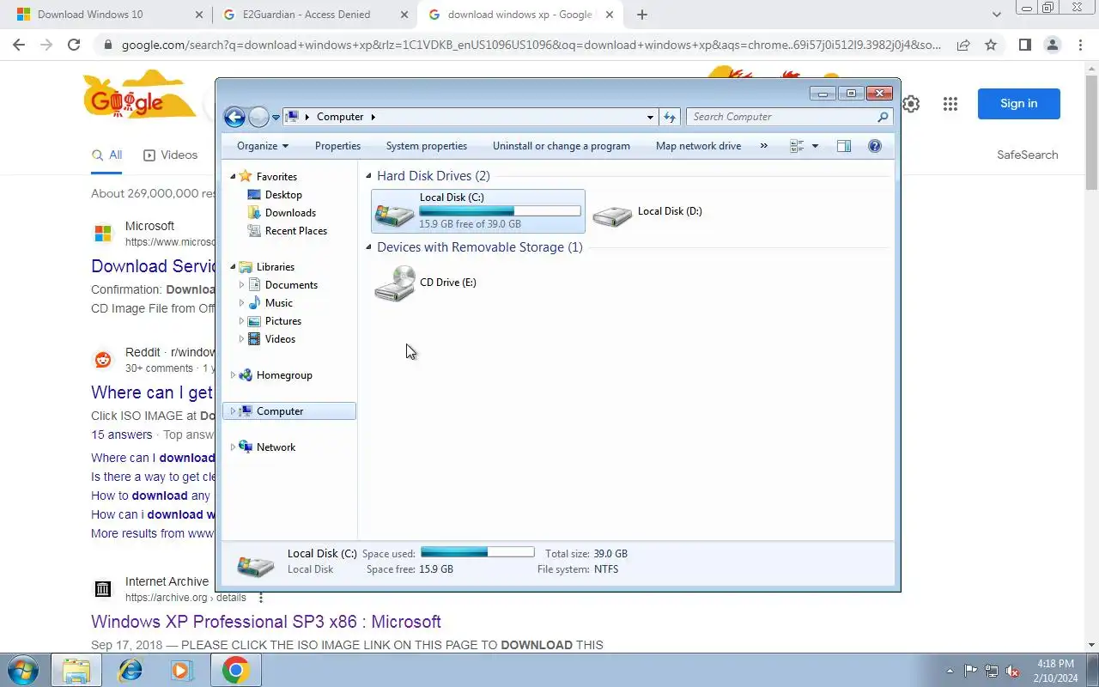Click the Computer breadcrumb in the address bar
Image resolution: width=1099 pixels, height=687 pixels.
pyautogui.click(x=340, y=117)
